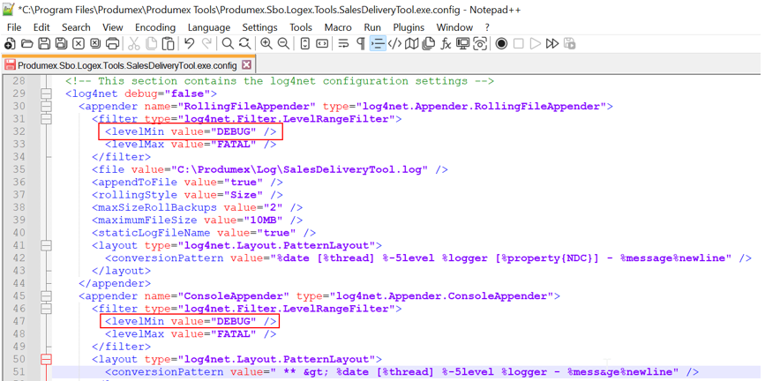Zoom in on the editor text
Viewport: 765px width, 381px height.
pyautogui.click(x=266, y=44)
